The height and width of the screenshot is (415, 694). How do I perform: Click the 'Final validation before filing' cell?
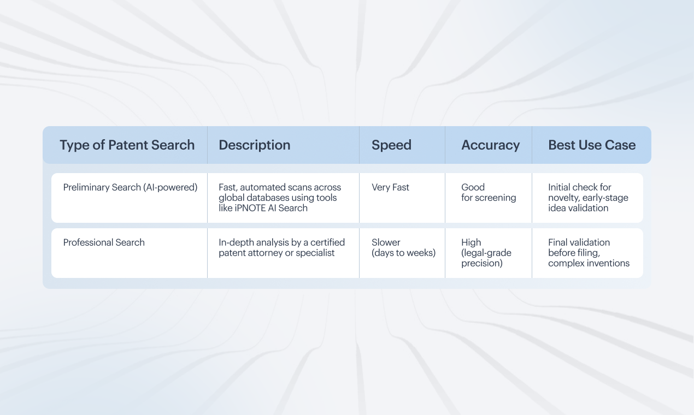tap(589, 253)
